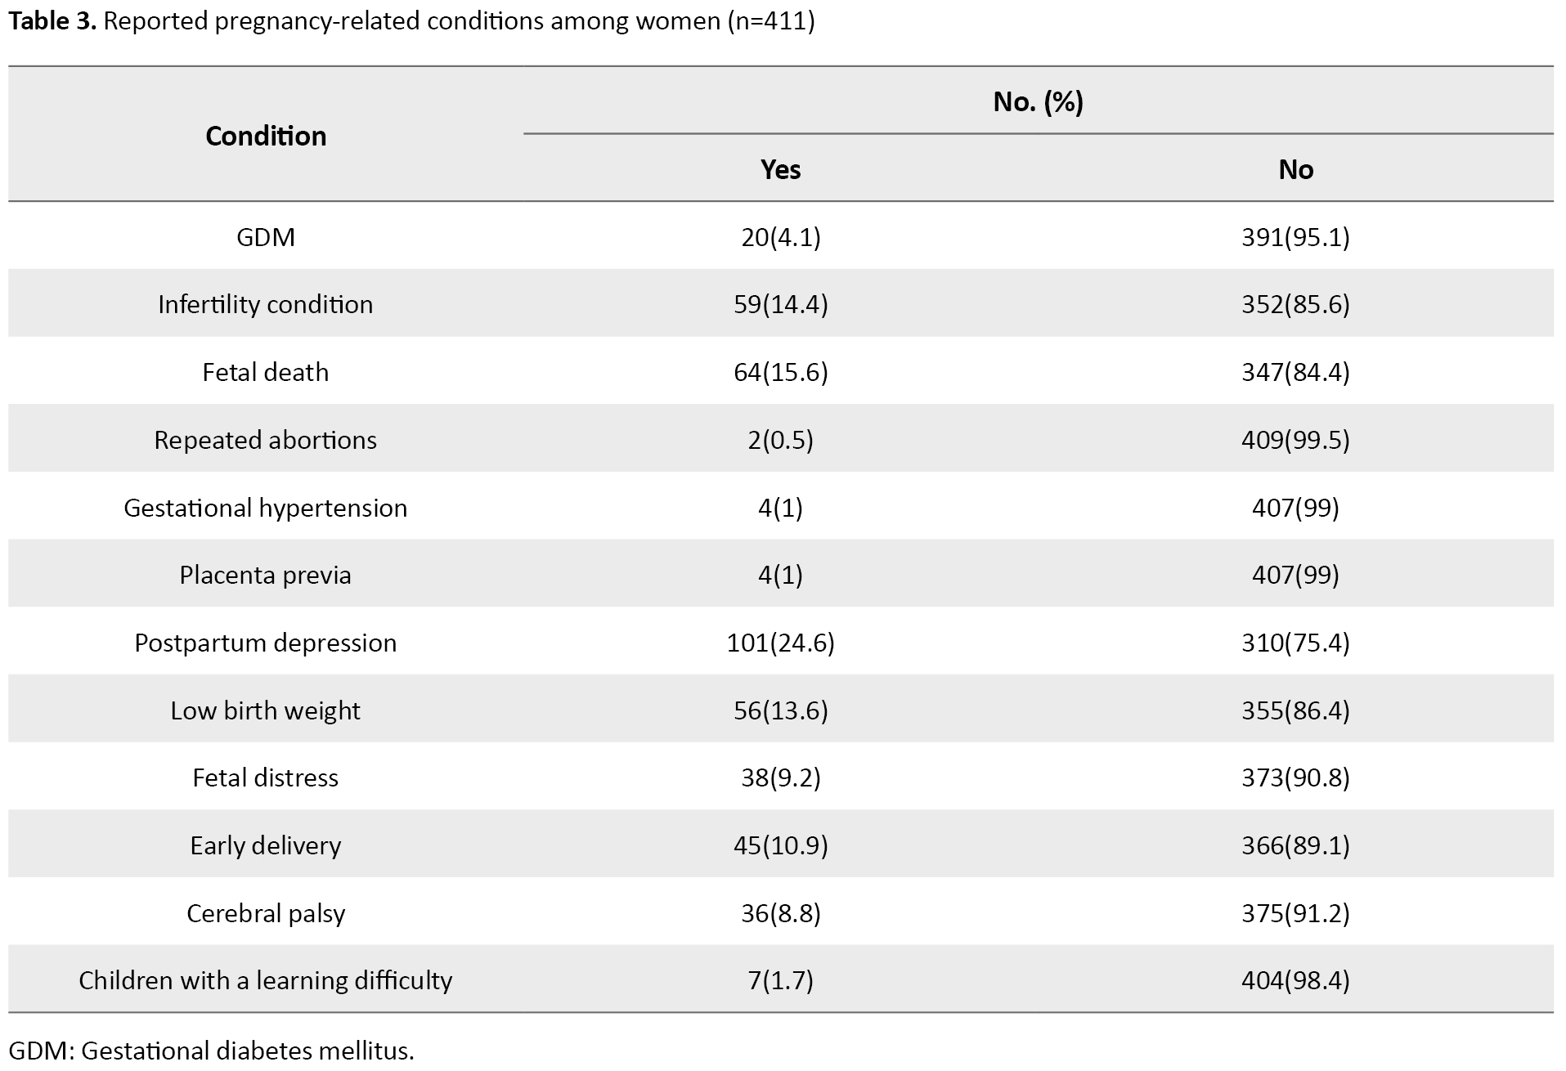Click the Condition column header
Viewport: 1566px width, 1071px height.
tap(266, 136)
